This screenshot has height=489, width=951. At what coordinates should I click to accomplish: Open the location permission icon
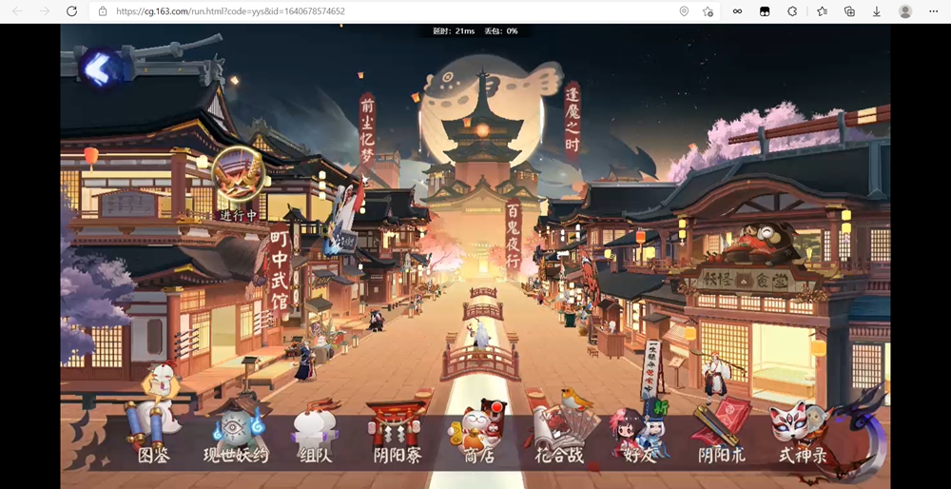(684, 10)
